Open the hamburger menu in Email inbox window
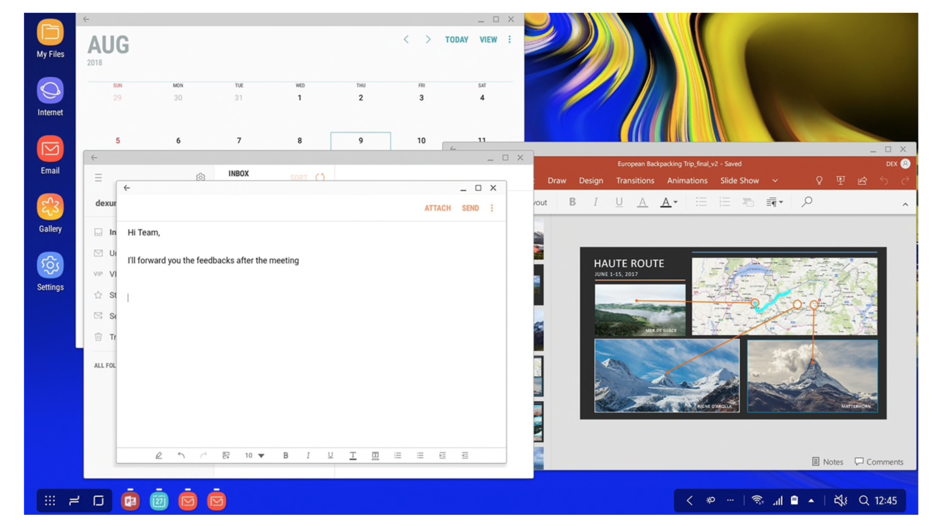939x526 pixels. [98, 177]
